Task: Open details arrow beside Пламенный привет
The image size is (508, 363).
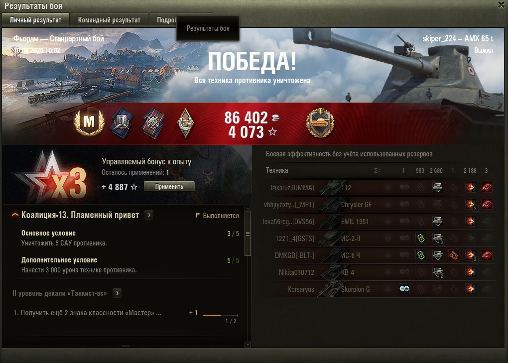Action: [x=149, y=215]
